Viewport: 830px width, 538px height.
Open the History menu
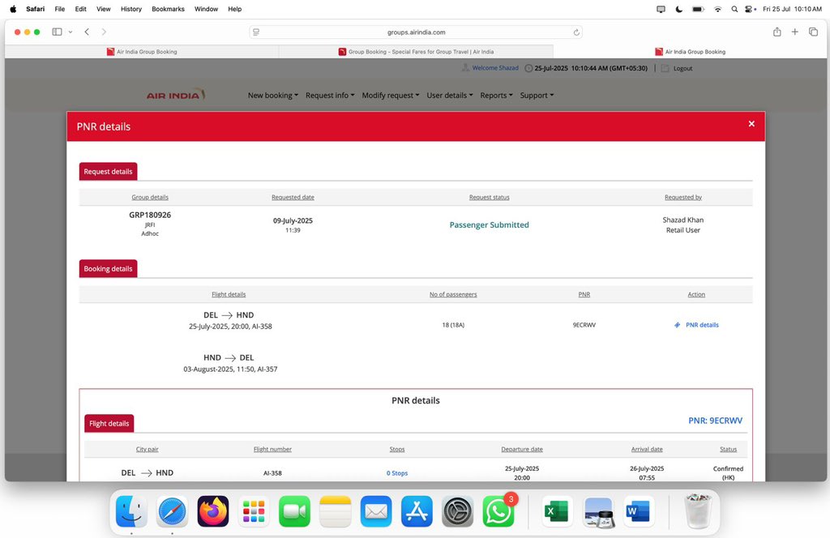(130, 9)
